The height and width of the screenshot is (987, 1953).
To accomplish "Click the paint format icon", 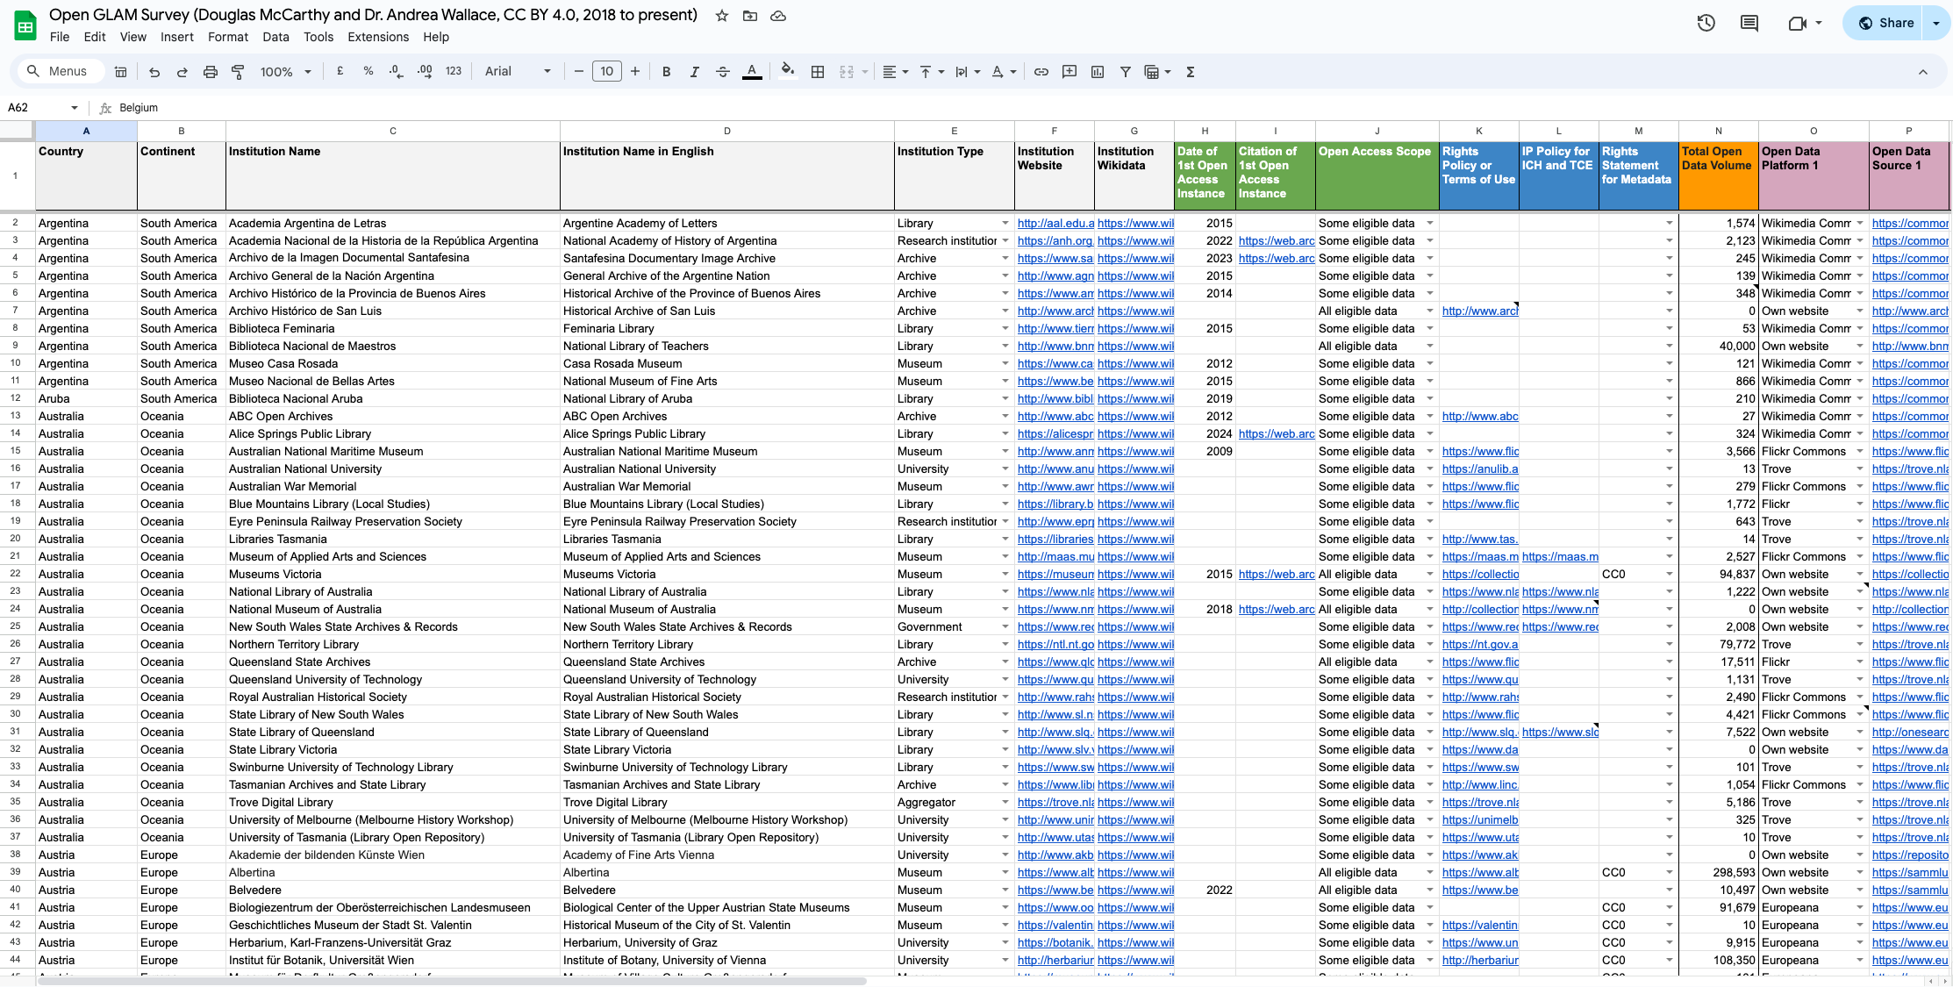I will tap(238, 72).
